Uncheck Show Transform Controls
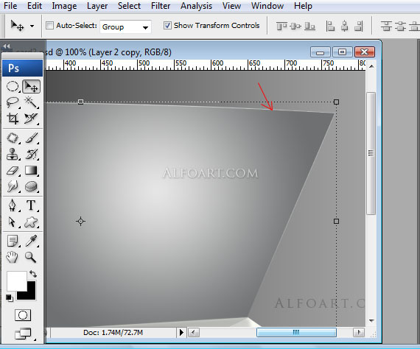Image resolution: width=420 pixels, height=349 pixels. point(167,26)
